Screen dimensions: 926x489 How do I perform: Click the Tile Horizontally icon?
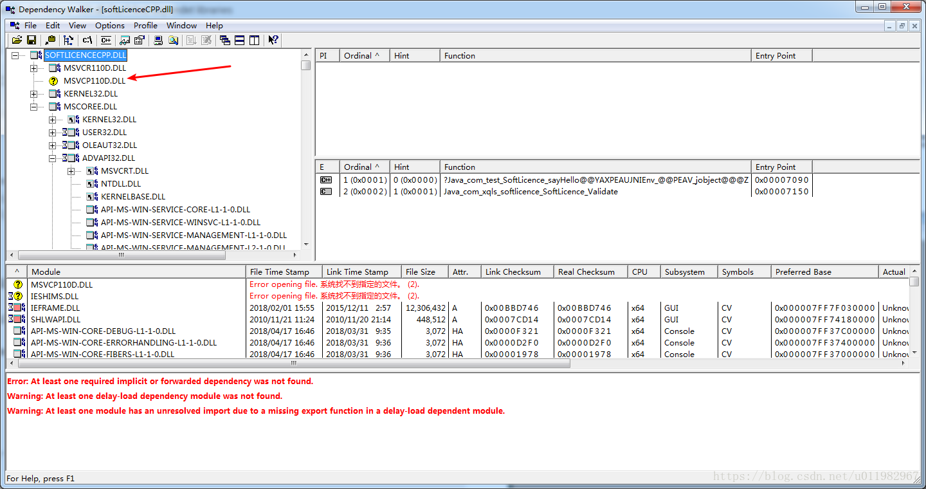[240, 40]
